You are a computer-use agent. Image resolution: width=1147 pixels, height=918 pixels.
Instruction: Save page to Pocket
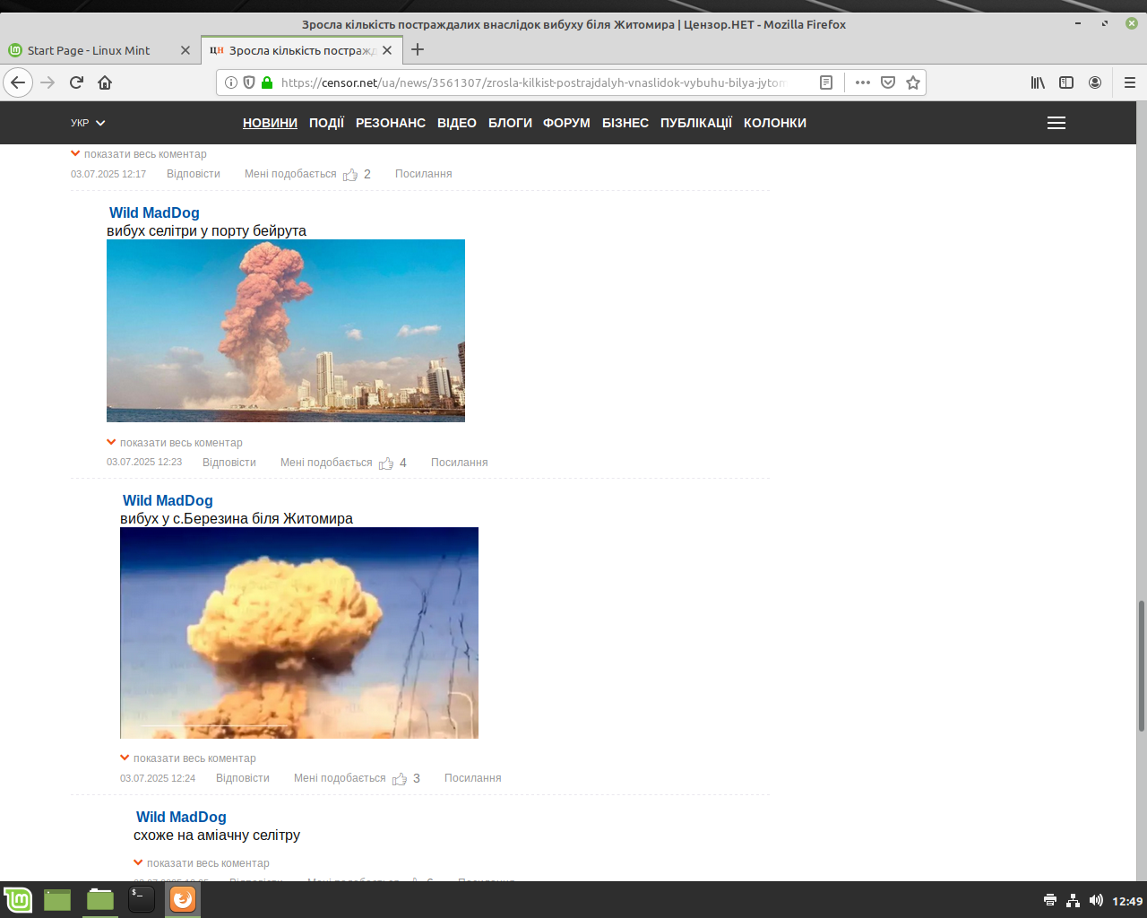pyautogui.click(x=888, y=82)
